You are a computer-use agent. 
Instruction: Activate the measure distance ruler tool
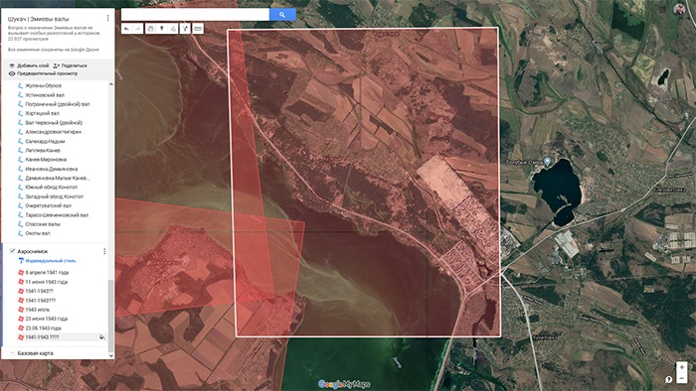198,29
